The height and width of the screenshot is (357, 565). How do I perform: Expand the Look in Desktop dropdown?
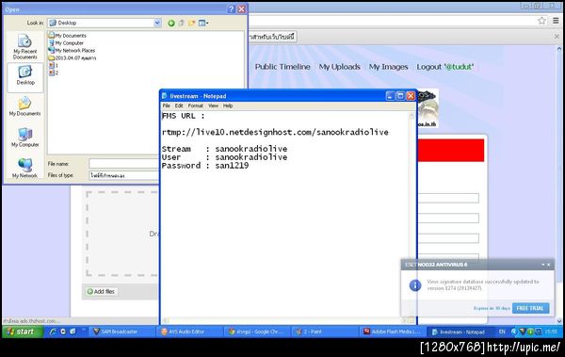(157, 23)
